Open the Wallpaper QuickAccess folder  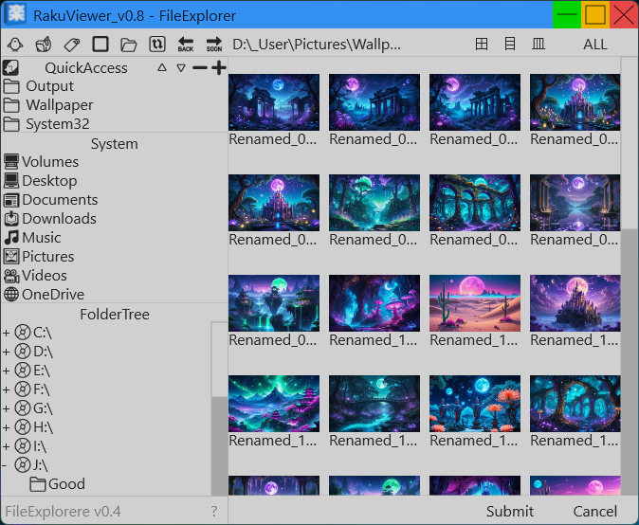click(48, 105)
